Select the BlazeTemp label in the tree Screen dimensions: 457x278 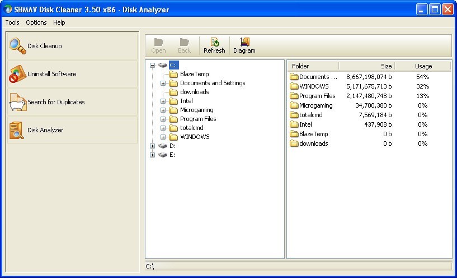pos(195,74)
